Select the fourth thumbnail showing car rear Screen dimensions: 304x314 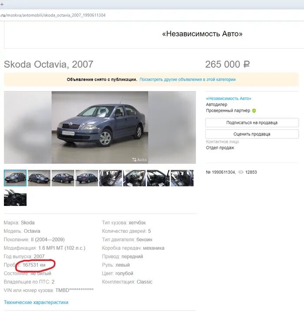(87, 178)
